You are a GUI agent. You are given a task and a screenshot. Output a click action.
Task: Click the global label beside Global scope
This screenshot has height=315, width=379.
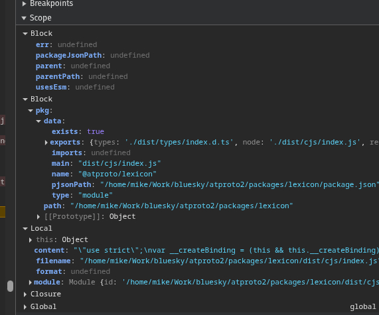pyautogui.click(x=363, y=307)
